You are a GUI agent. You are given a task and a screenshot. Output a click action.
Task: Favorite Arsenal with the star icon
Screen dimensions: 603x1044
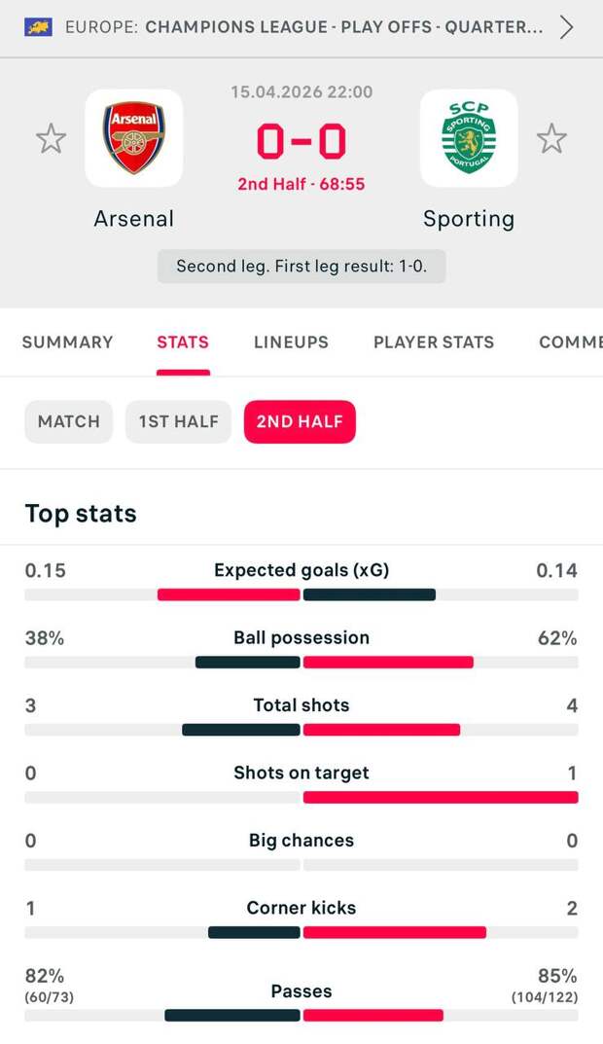click(51, 139)
